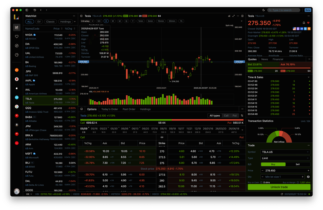Expand chart to fullscreen
Screen dimensions: 323x210
234,16
